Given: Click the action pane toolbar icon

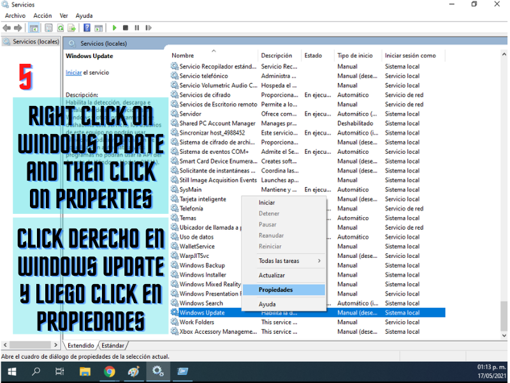Looking at the screenshot, I should [x=99, y=28].
